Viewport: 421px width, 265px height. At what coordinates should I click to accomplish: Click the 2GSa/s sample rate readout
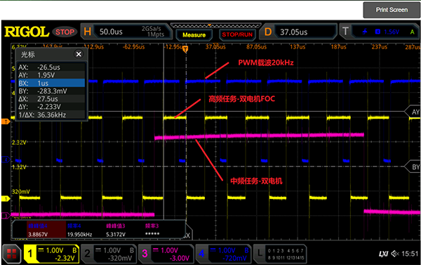pos(152,29)
